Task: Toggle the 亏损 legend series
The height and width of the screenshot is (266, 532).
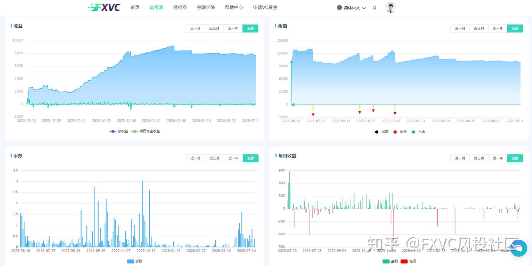Action: [x=408, y=261]
